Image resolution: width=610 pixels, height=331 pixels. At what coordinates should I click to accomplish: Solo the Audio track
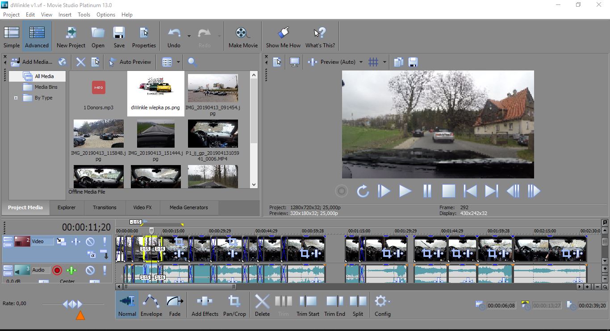(x=105, y=270)
